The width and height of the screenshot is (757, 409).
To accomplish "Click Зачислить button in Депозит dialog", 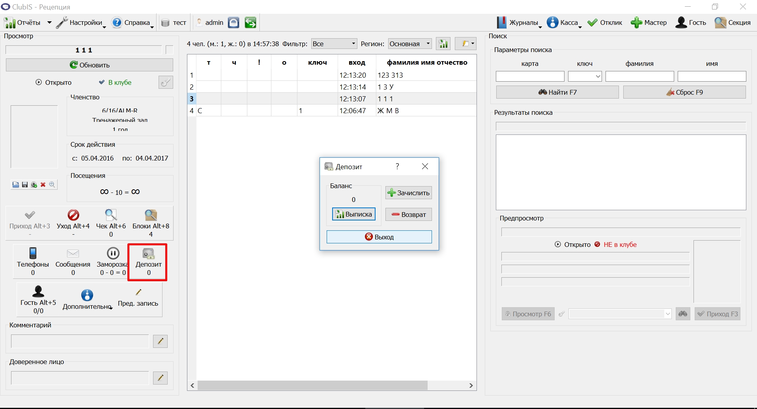I will [409, 193].
